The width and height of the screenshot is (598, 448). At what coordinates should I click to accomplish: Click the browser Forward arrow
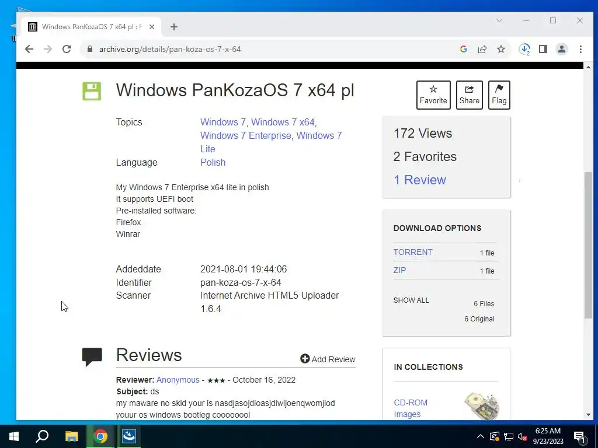tap(48, 49)
